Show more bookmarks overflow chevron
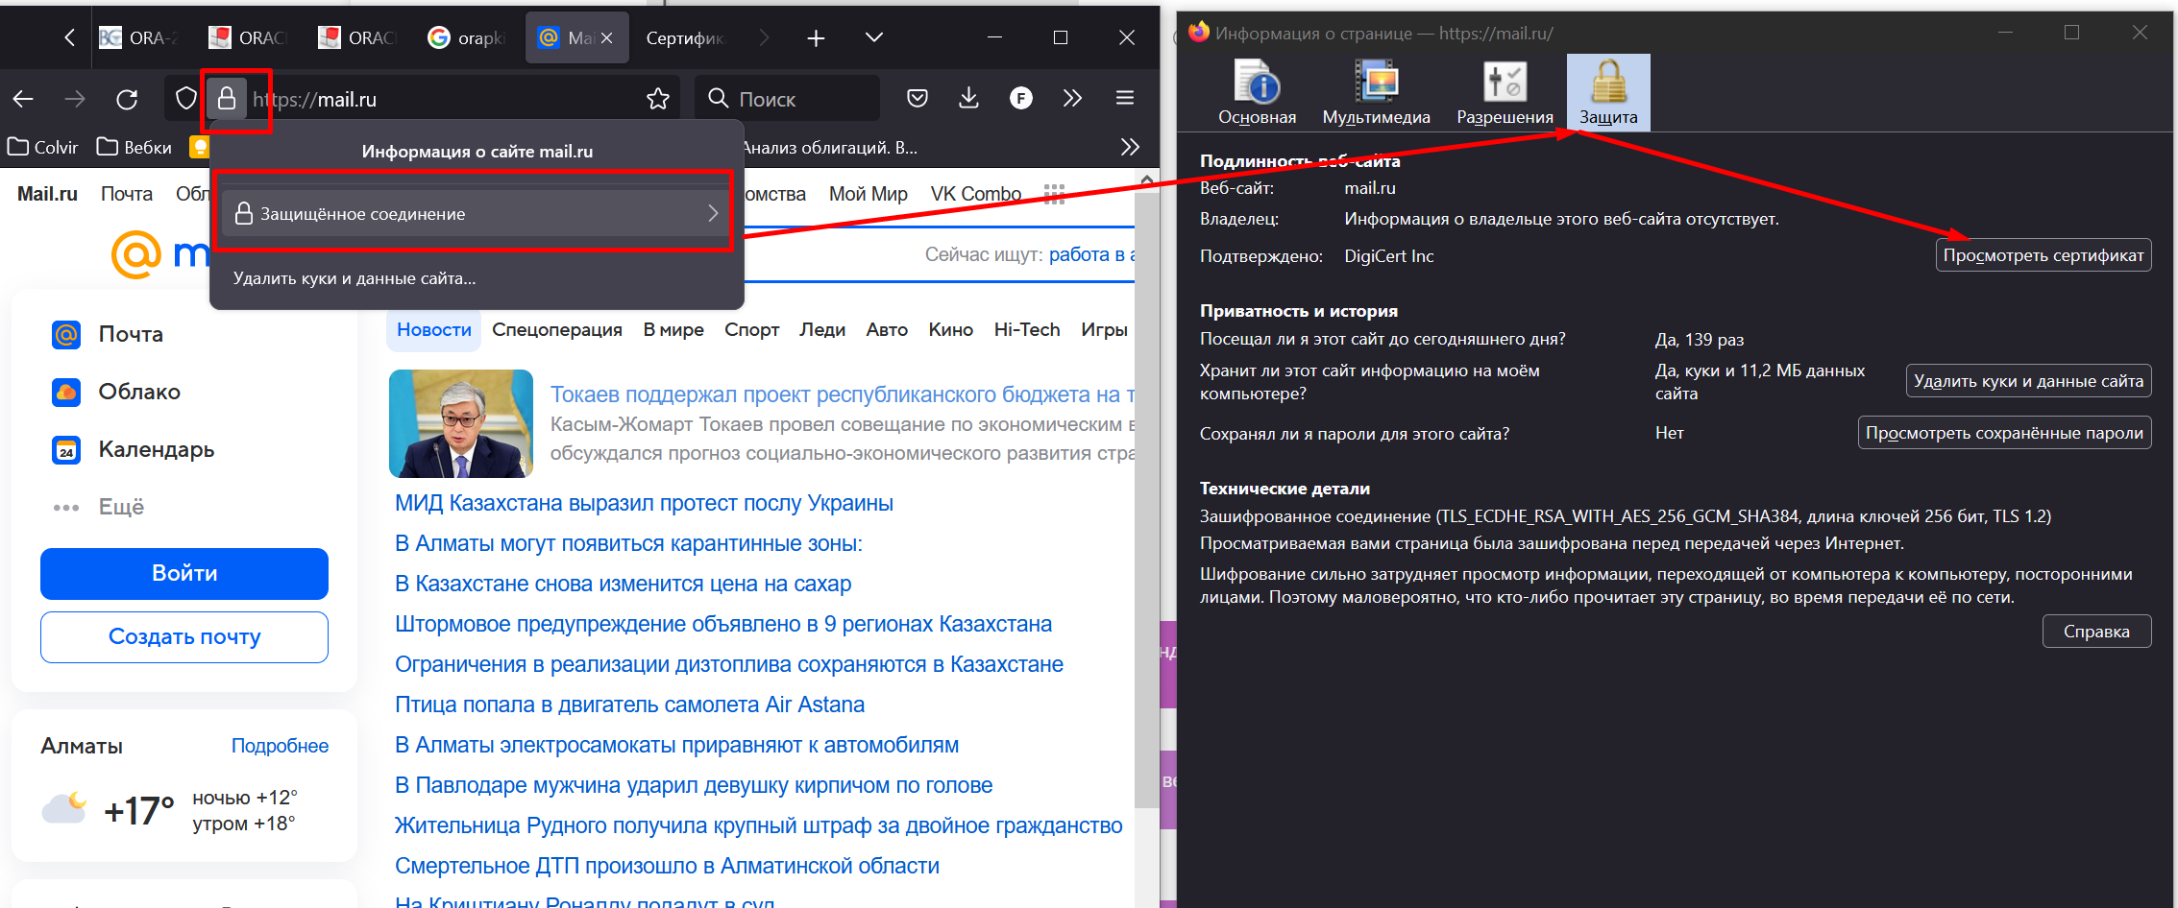Screen dimensions: 2178x908 pyautogui.click(x=1130, y=147)
